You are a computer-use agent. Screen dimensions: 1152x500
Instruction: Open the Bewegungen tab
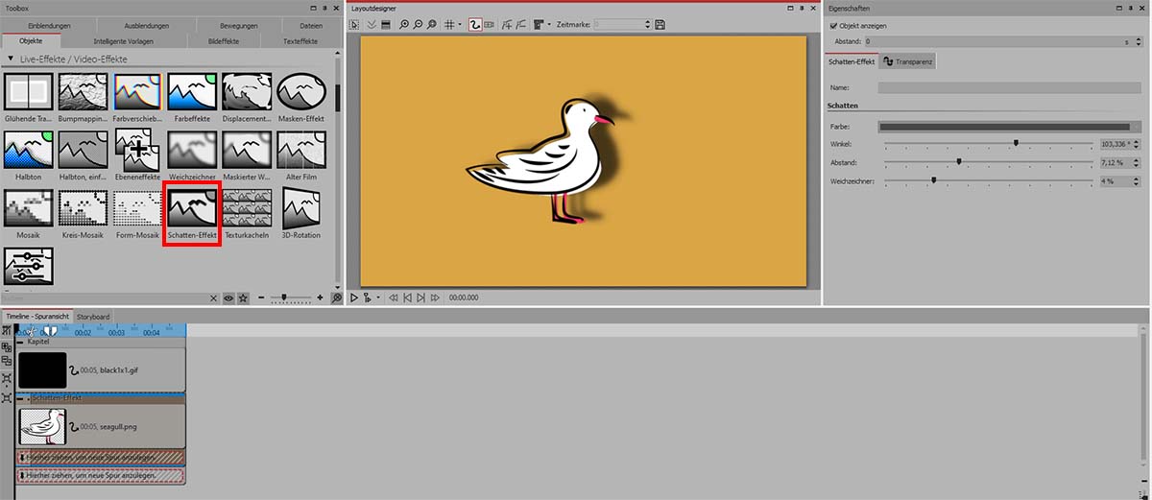coord(239,25)
